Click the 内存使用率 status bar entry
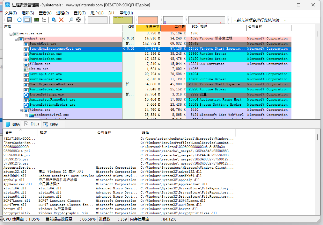Image resolution: width=323 pixels, height=225 pixels. [x=153, y=219]
